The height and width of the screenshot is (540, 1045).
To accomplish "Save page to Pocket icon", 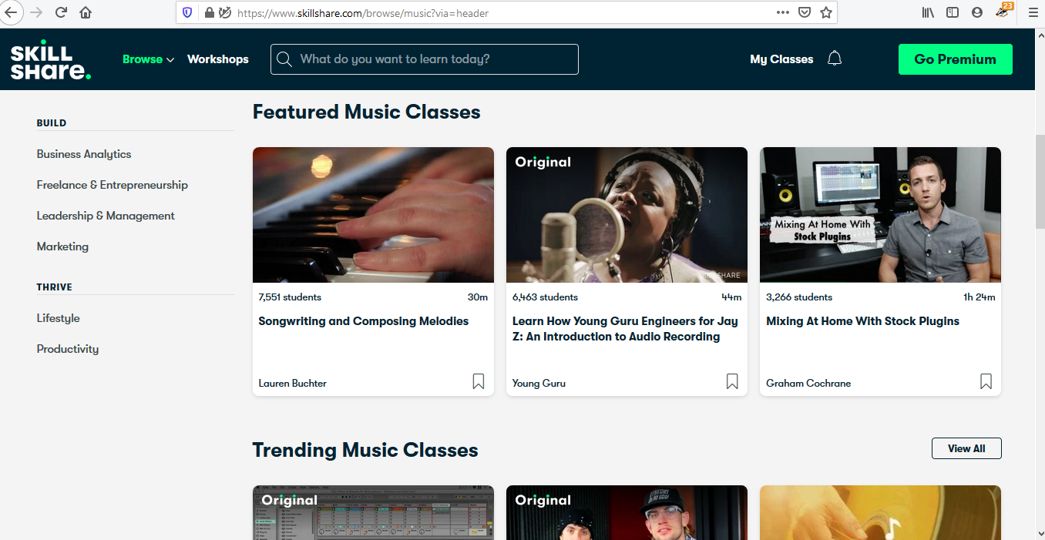I will 805,12.
